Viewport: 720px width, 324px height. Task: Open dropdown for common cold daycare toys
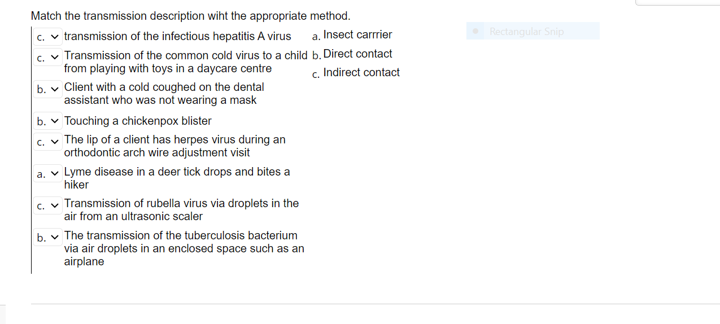tap(47, 58)
